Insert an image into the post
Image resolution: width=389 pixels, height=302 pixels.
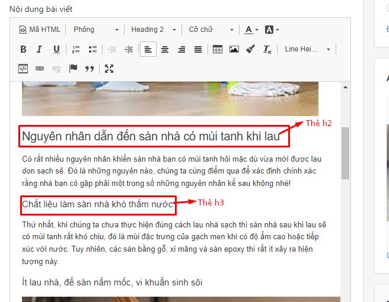click(x=234, y=49)
